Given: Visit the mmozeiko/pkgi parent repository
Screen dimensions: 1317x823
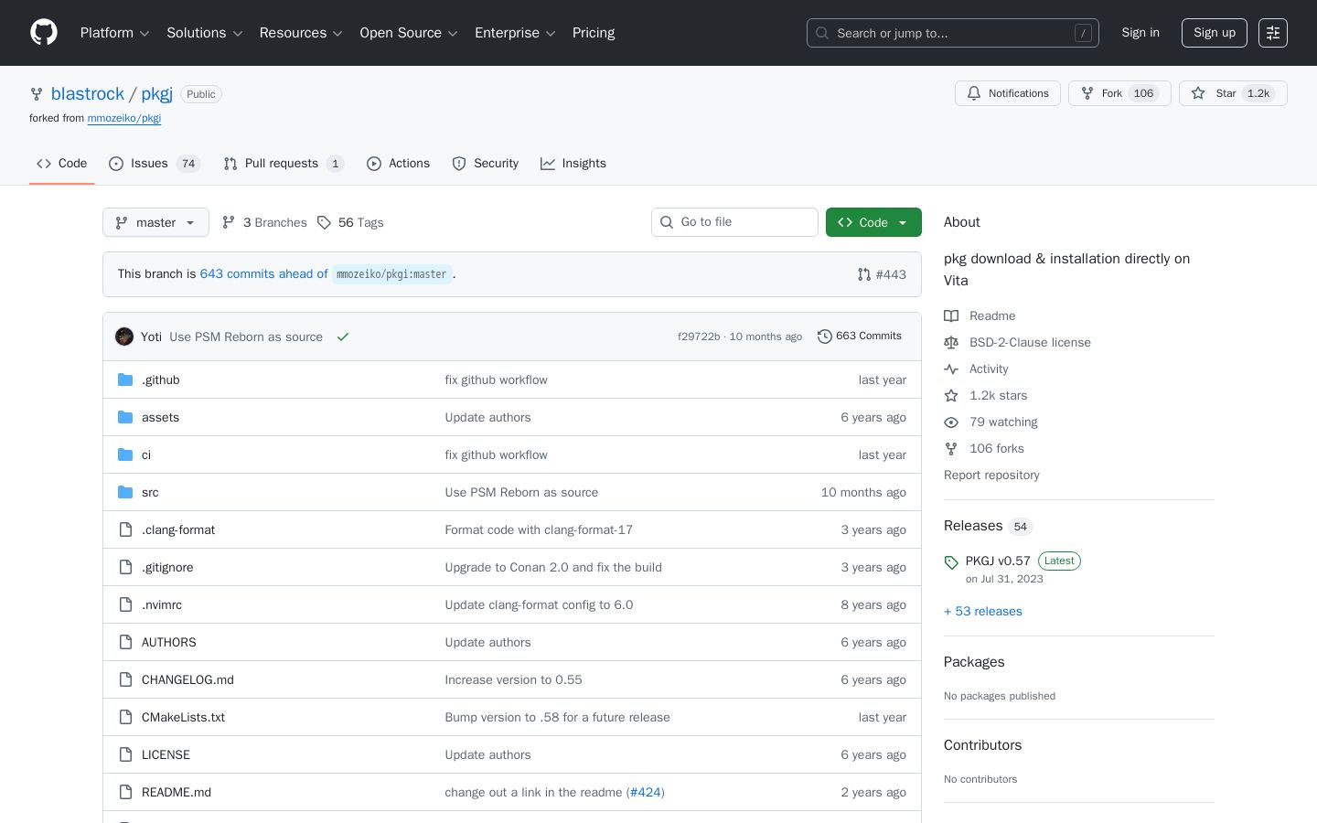Looking at the screenshot, I should click(x=124, y=118).
